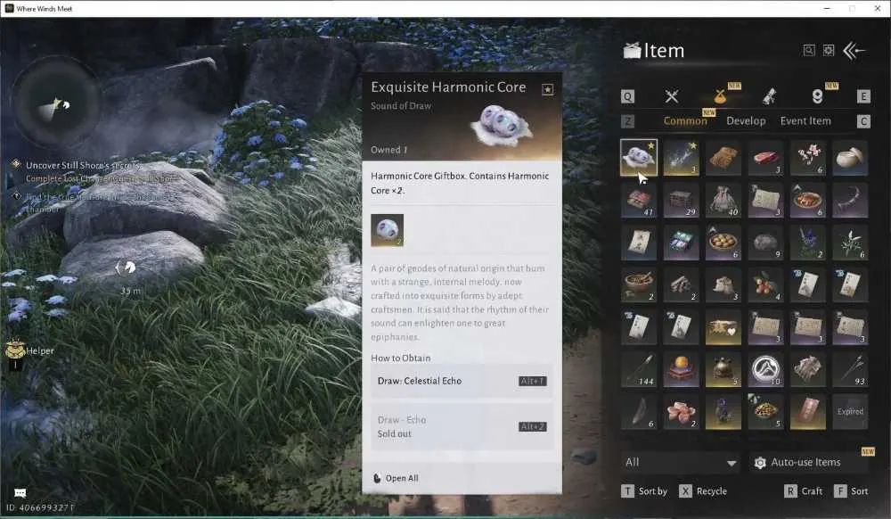
Task: Click the sold out Draw - Echo entry
Action: tap(462, 427)
